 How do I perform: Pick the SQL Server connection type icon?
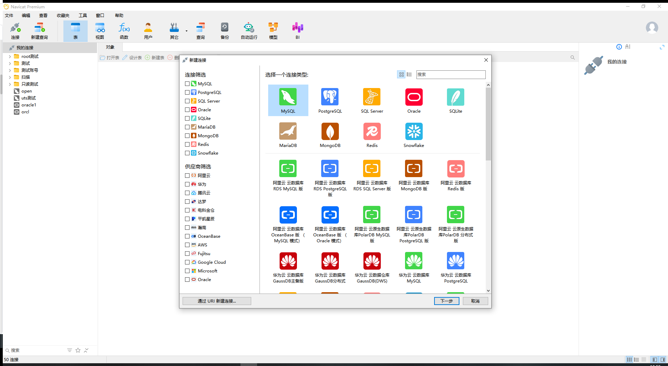point(372,97)
